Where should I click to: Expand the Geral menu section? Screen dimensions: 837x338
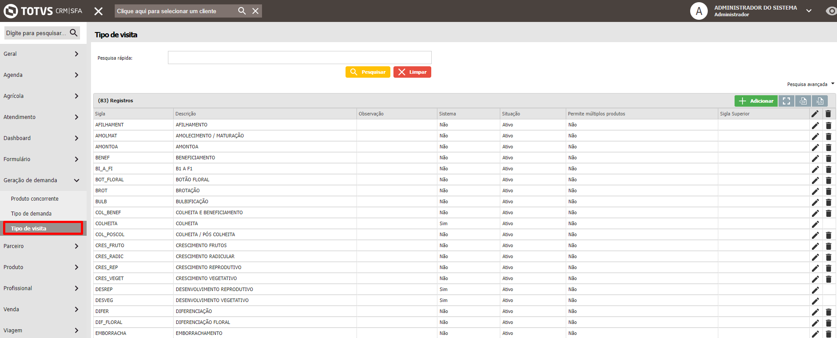(43, 54)
